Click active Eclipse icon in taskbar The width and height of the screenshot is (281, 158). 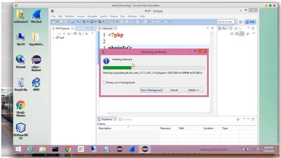145,149
